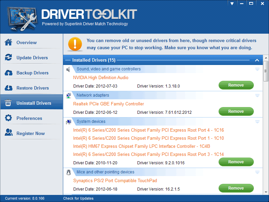Viewport: 269px width, 202px height.
Task: Click the Uninstall Drivers trash icon
Action: [x=8, y=103]
